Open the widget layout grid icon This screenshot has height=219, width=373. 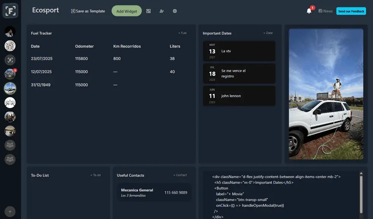(x=148, y=11)
